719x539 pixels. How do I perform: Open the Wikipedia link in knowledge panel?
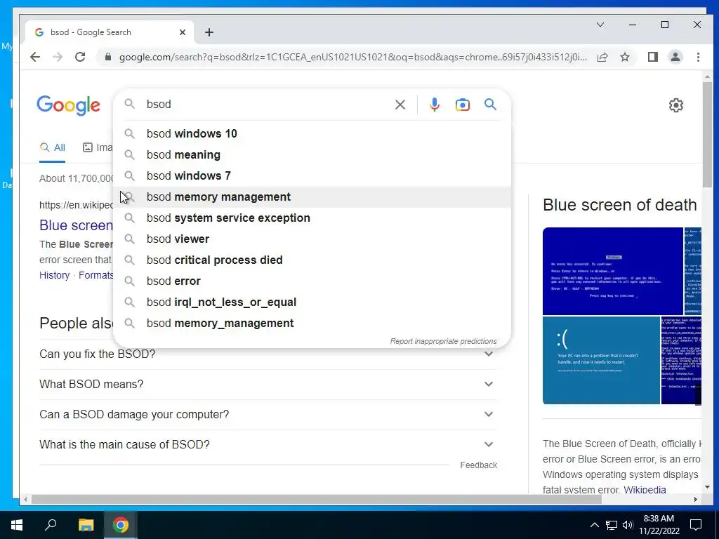pyautogui.click(x=645, y=489)
